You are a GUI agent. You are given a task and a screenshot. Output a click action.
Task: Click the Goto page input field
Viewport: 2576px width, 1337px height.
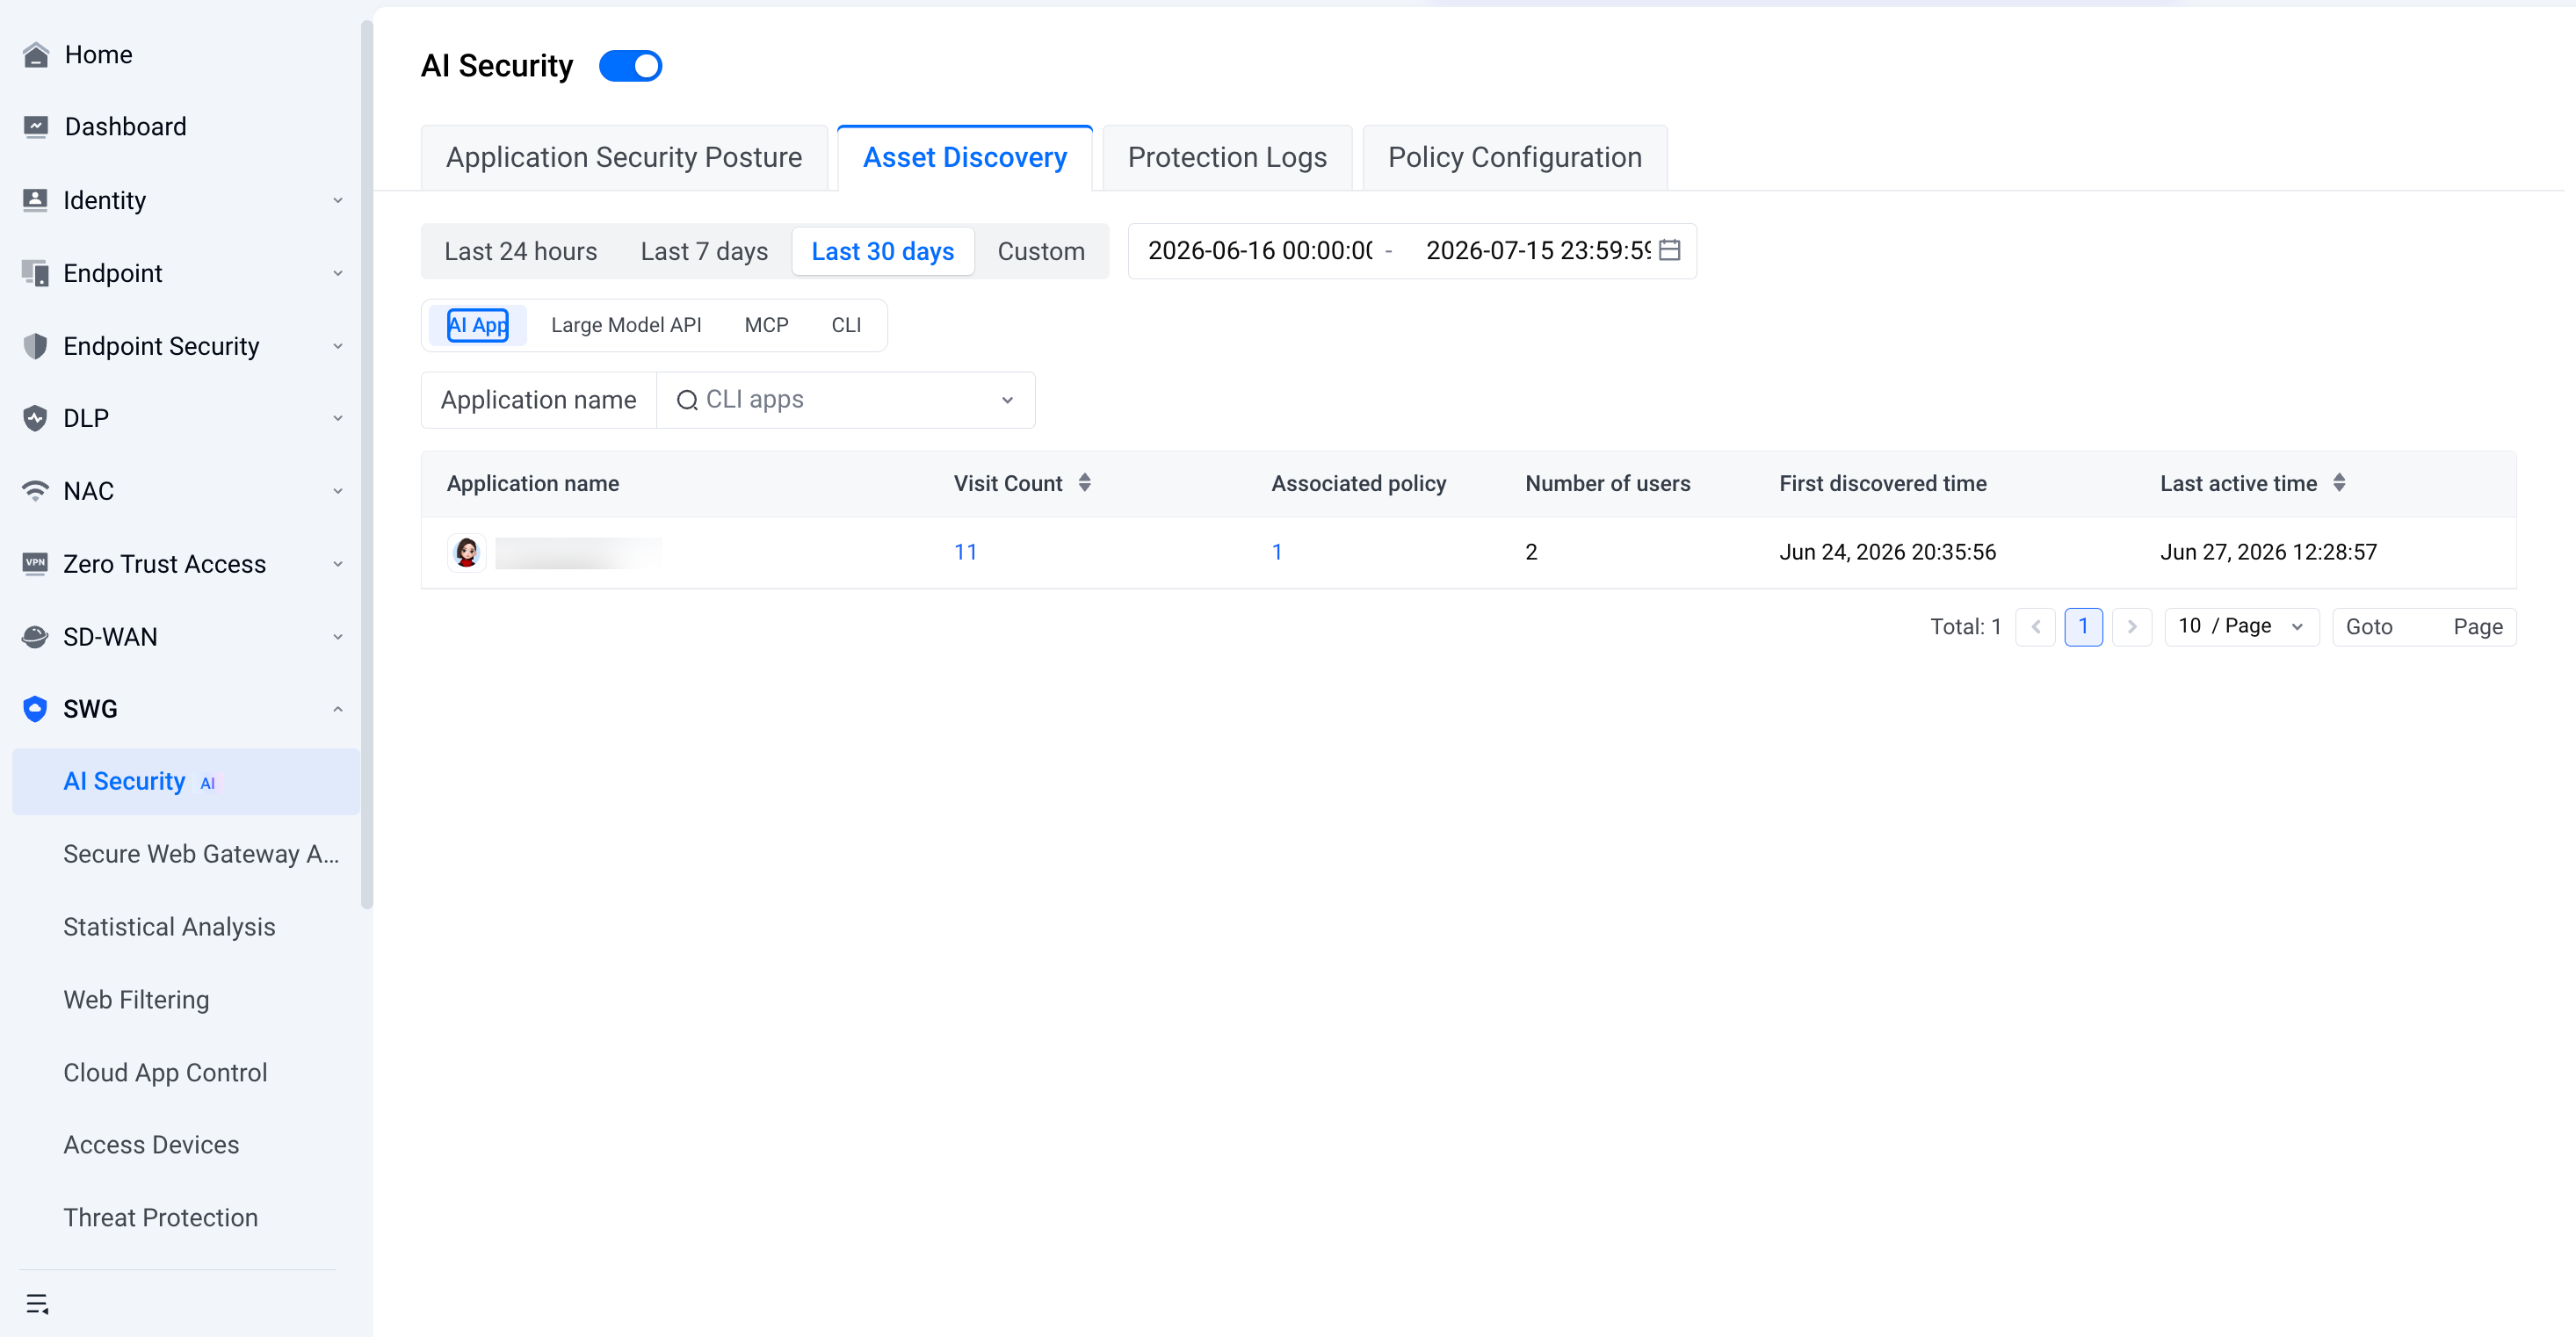pyautogui.click(x=2422, y=627)
